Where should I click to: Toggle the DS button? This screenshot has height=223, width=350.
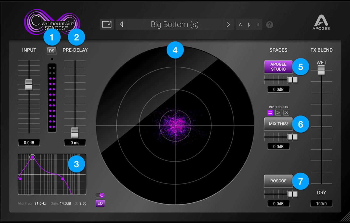[51, 51]
